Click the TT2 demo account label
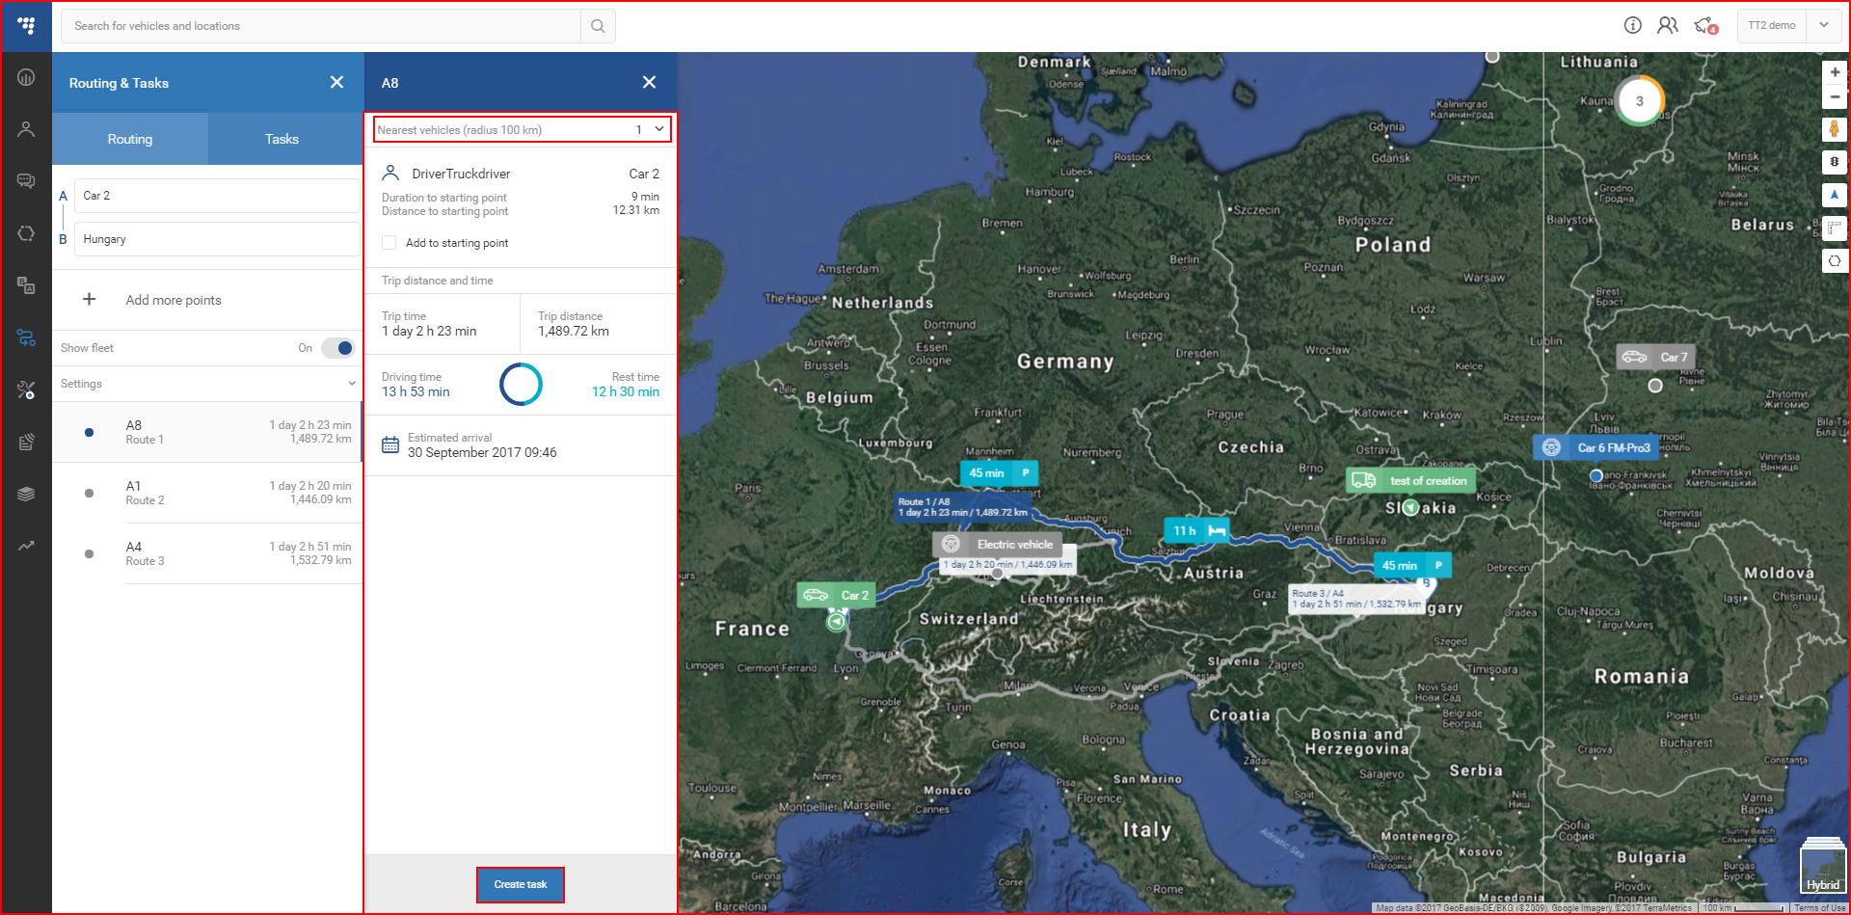1851x915 pixels. click(x=1772, y=25)
